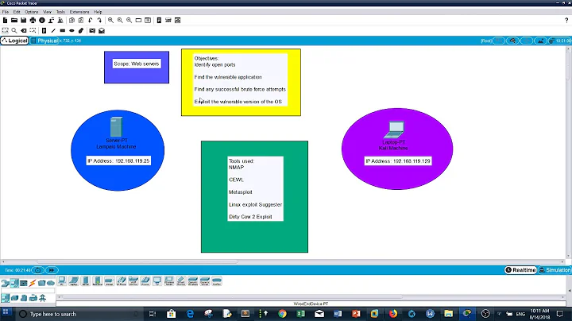Pick the Draw Rectangle tool
The width and height of the screenshot is (572, 321).
[63, 31]
